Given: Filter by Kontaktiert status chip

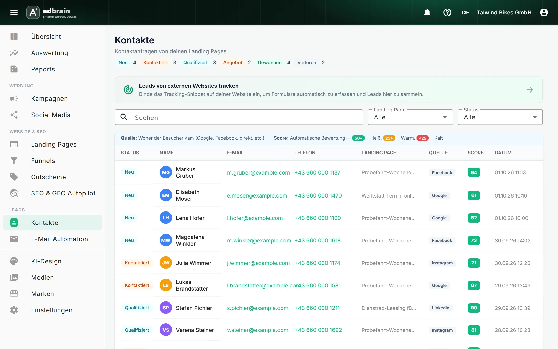Looking at the screenshot, I should [x=156, y=63].
